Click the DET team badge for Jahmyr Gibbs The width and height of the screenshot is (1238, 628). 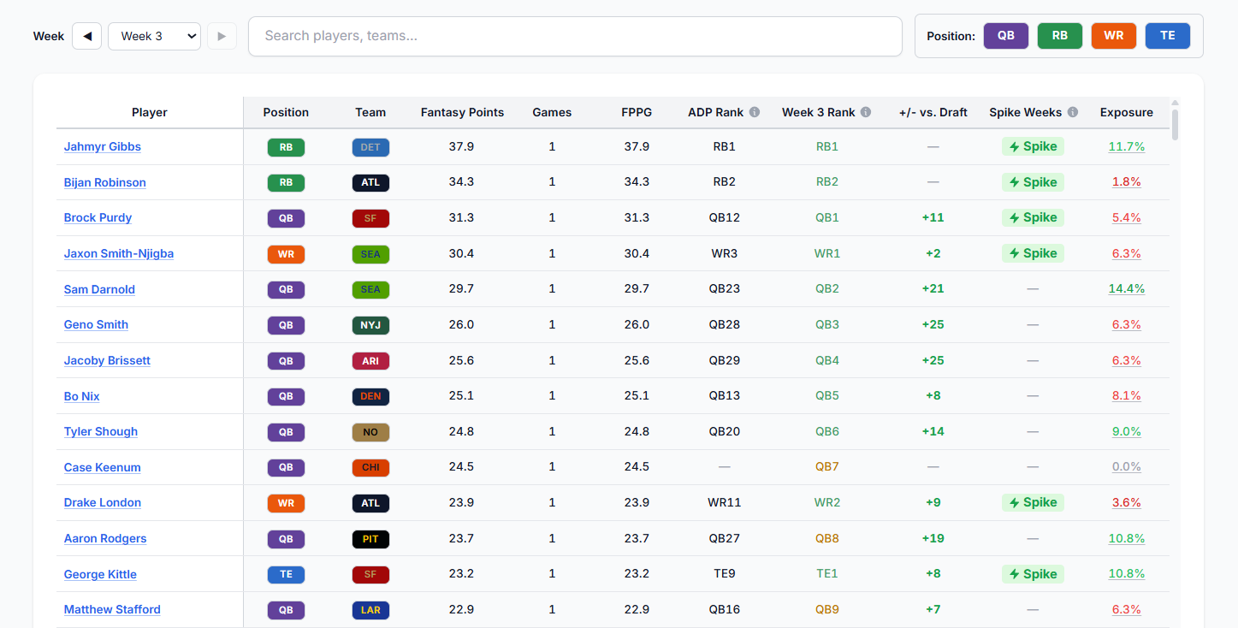click(370, 147)
